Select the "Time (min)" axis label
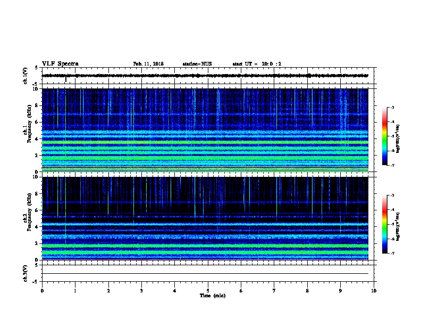The image size is (421, 326). tap(213, 296)
